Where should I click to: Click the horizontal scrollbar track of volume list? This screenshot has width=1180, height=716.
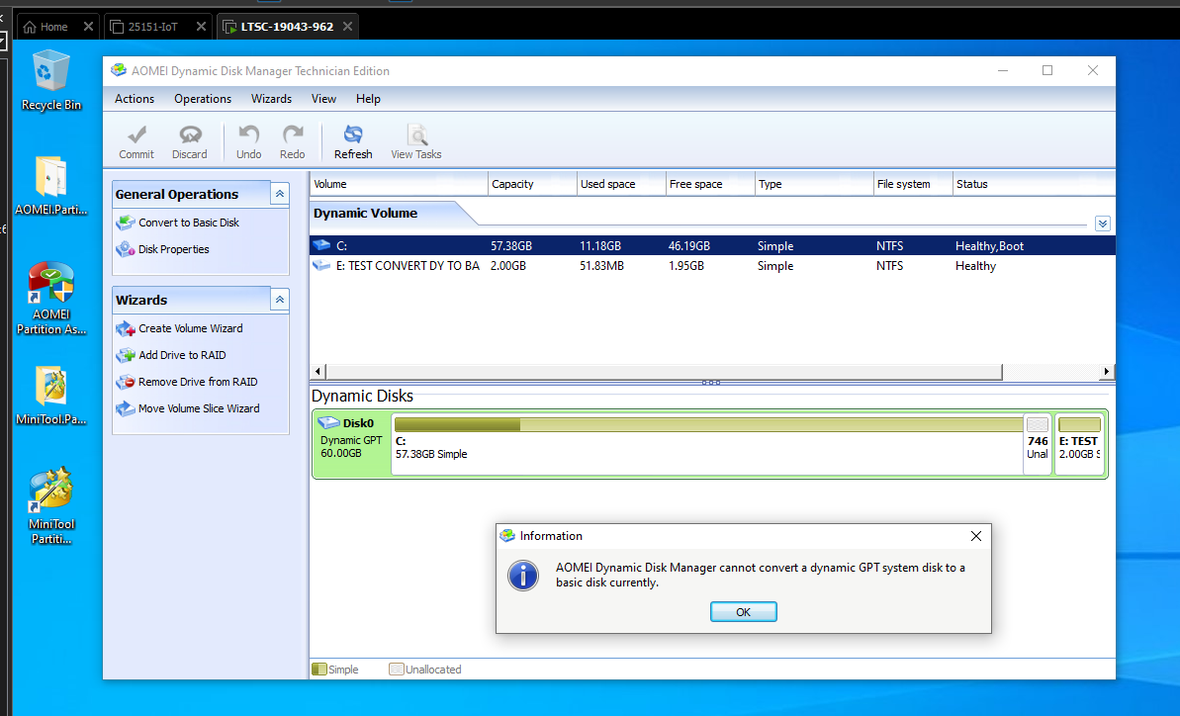(x=1050, y=371)
